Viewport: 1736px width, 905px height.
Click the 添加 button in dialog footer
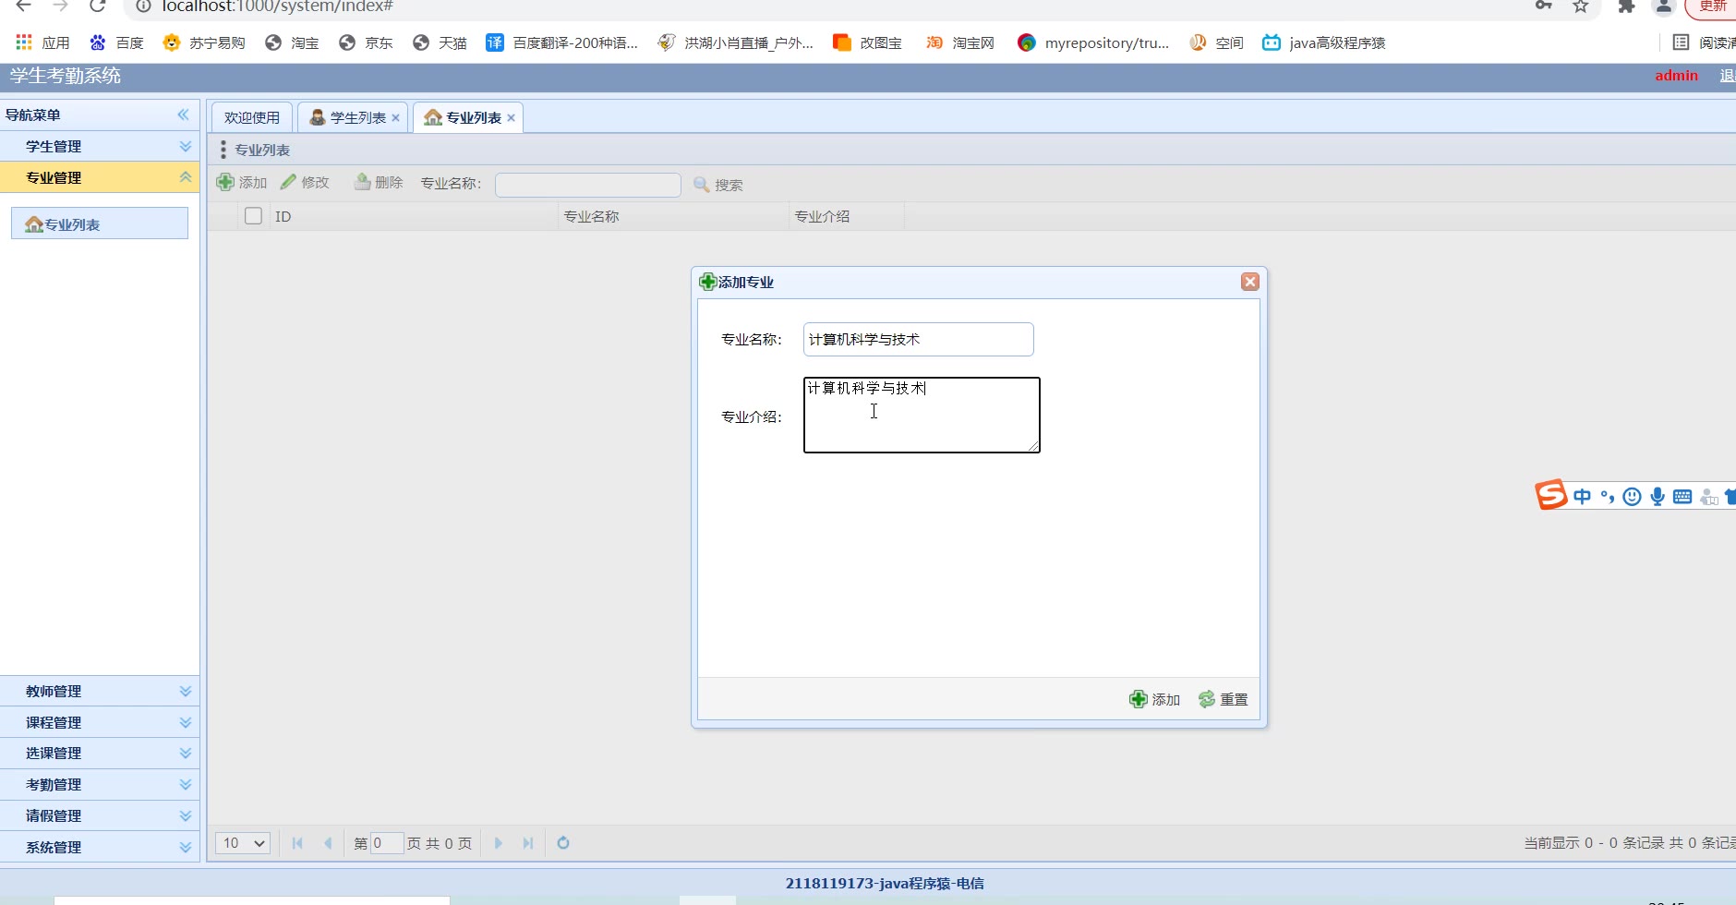tap(1154, 699)
